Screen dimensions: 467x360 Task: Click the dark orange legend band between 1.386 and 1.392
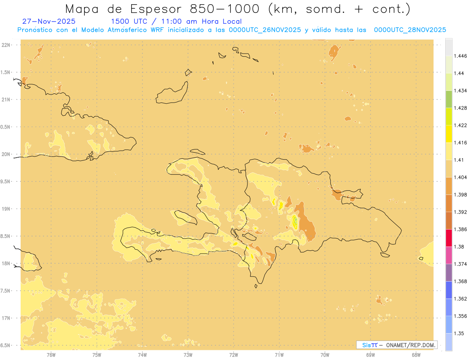(449, 221)
